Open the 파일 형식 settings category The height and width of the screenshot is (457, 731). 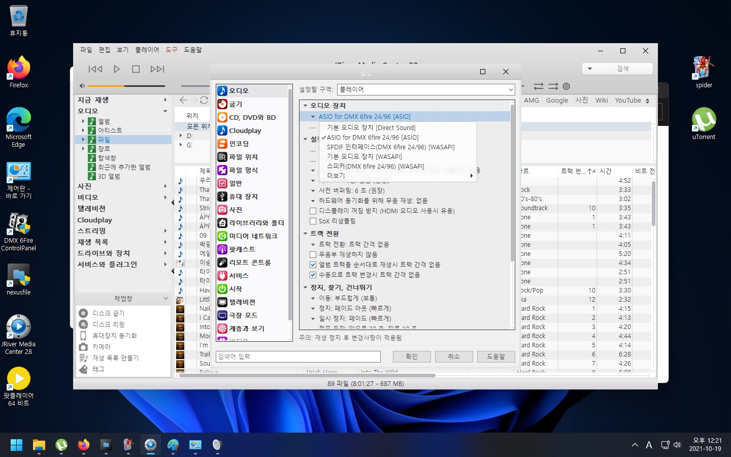(x=252, y=170)
